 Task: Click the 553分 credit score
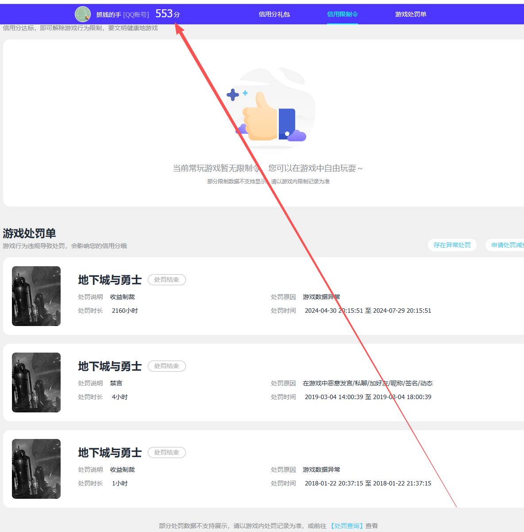tap(167, 14)
